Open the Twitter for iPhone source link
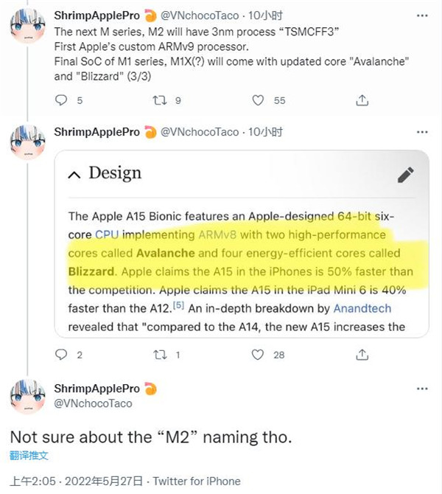Viewport: 442px width, 494px height. click(195, 481)
